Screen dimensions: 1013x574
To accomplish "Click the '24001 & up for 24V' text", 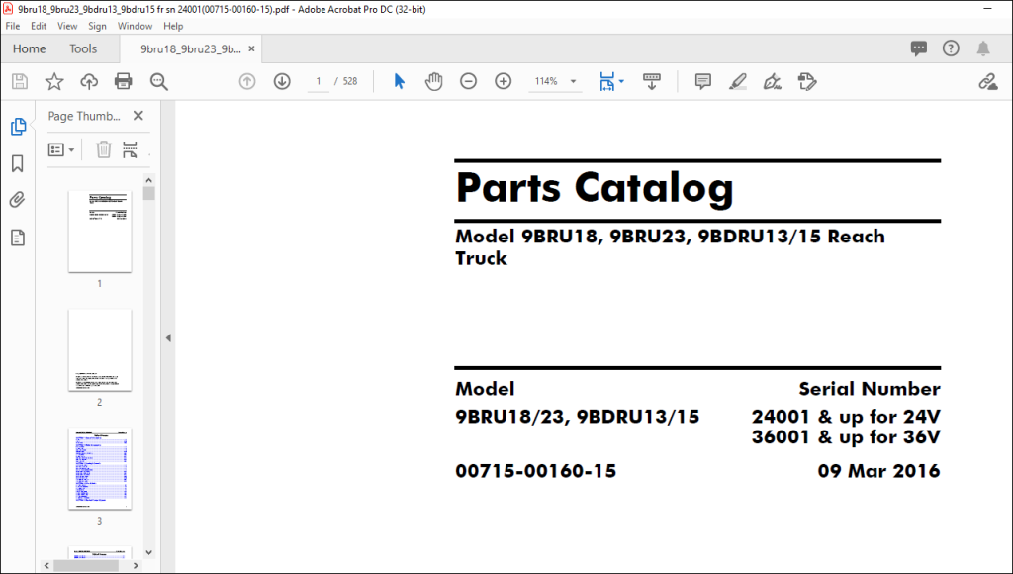I will pos(846,417).
